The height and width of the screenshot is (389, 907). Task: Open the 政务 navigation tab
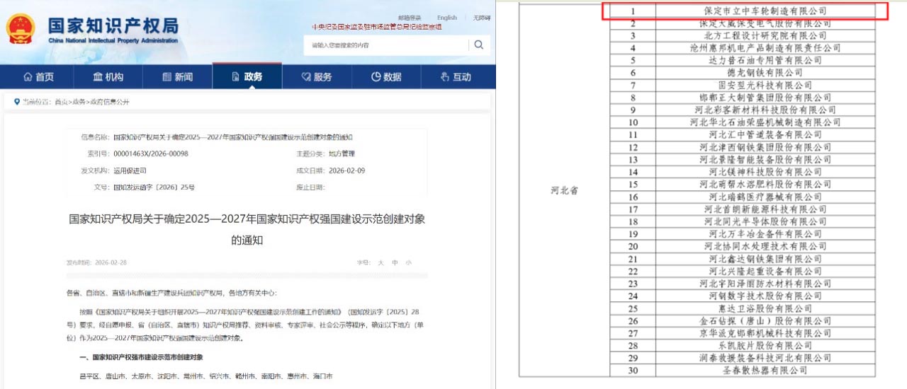[x=247, y=77]
